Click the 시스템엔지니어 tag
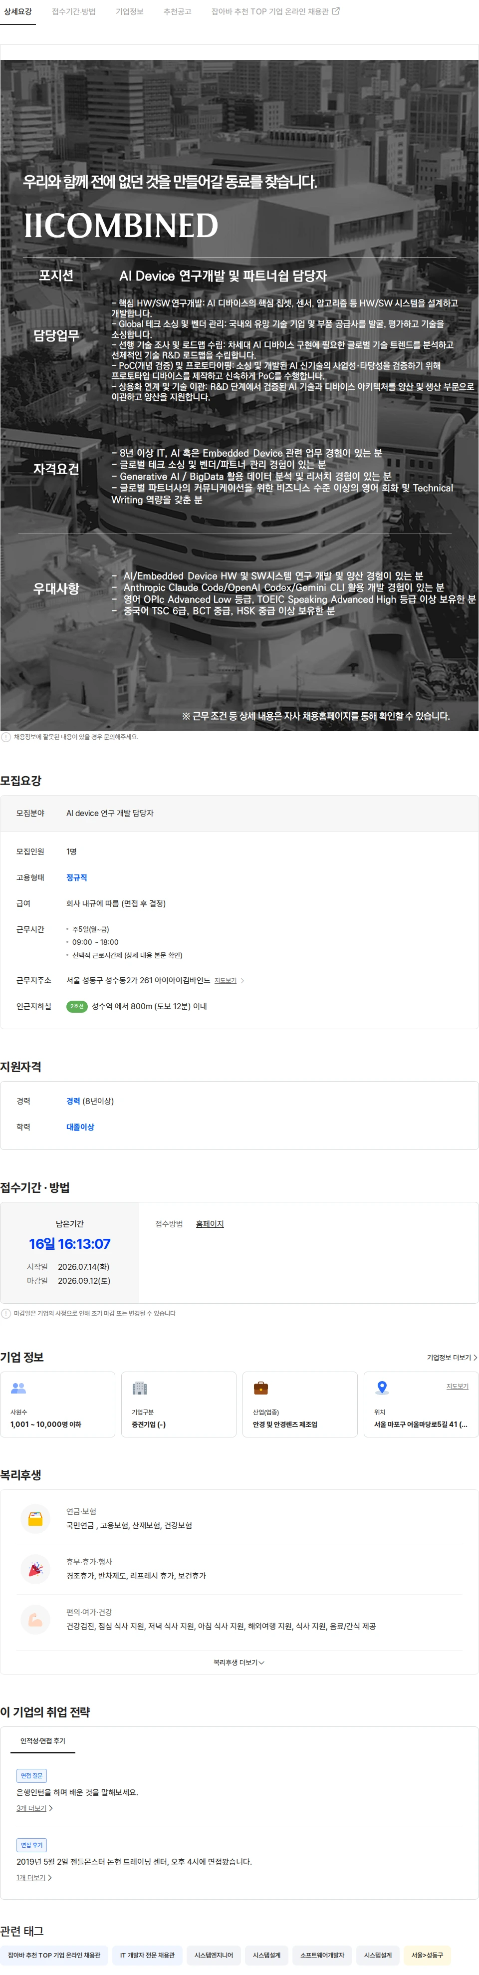Screen dimensions: 479x1975 (x=214, y=1955)
